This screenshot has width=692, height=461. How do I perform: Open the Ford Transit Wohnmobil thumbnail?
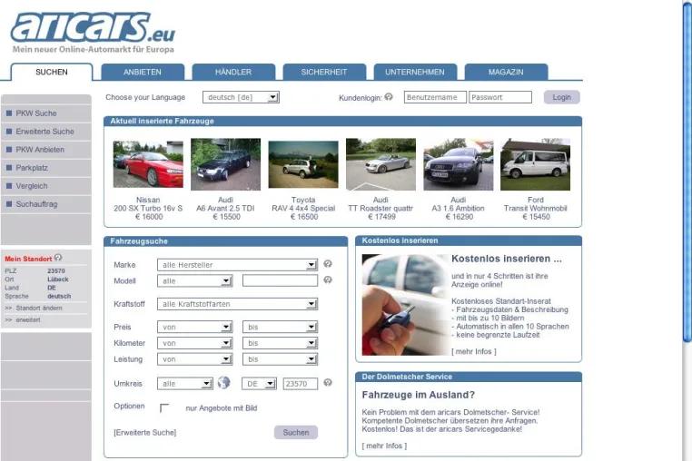tap(535, 164)
